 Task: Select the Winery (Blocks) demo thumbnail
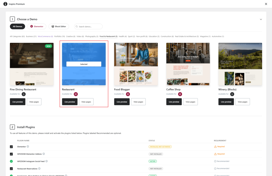point(240,64)
